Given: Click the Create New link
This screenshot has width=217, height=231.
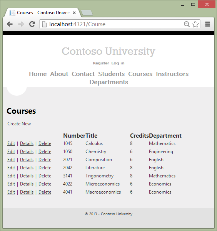Looking at the screenshot, I should click(19, 124).
